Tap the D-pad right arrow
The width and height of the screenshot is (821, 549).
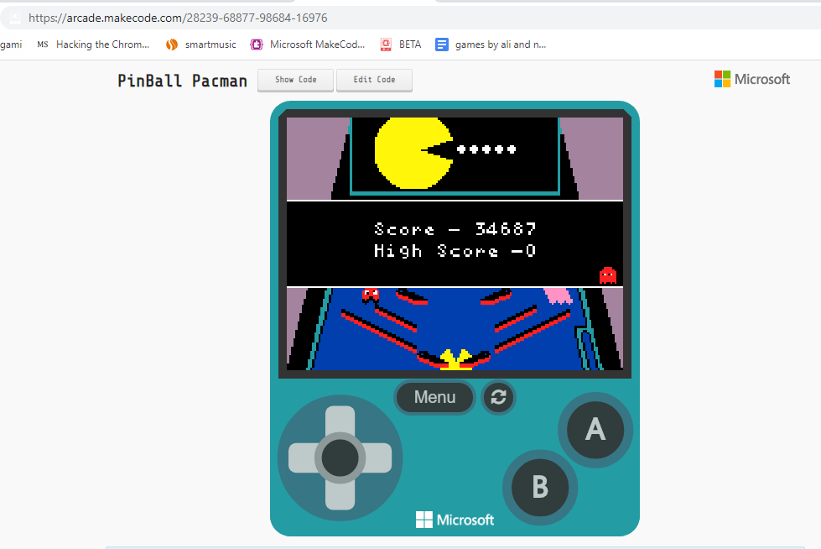378,457
